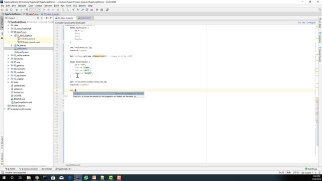Click TypeScriptDemo navigation bar breadcrumb

11,14
